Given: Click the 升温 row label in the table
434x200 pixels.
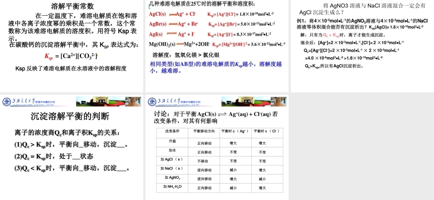Looking at the screenshot, I should tap(172, 141).
